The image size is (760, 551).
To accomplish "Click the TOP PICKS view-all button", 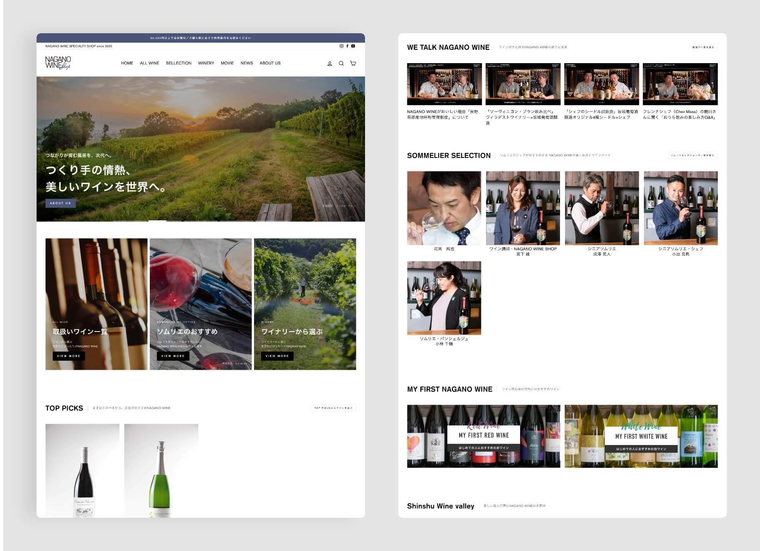I will click(333, 408).
